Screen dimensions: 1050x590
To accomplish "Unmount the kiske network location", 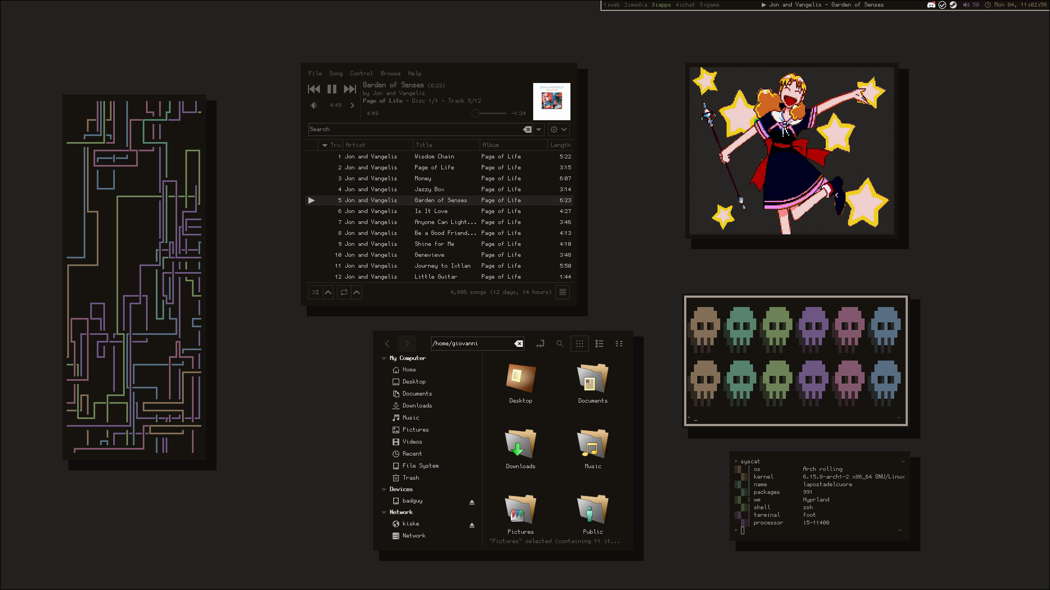I will click(472, 525).
